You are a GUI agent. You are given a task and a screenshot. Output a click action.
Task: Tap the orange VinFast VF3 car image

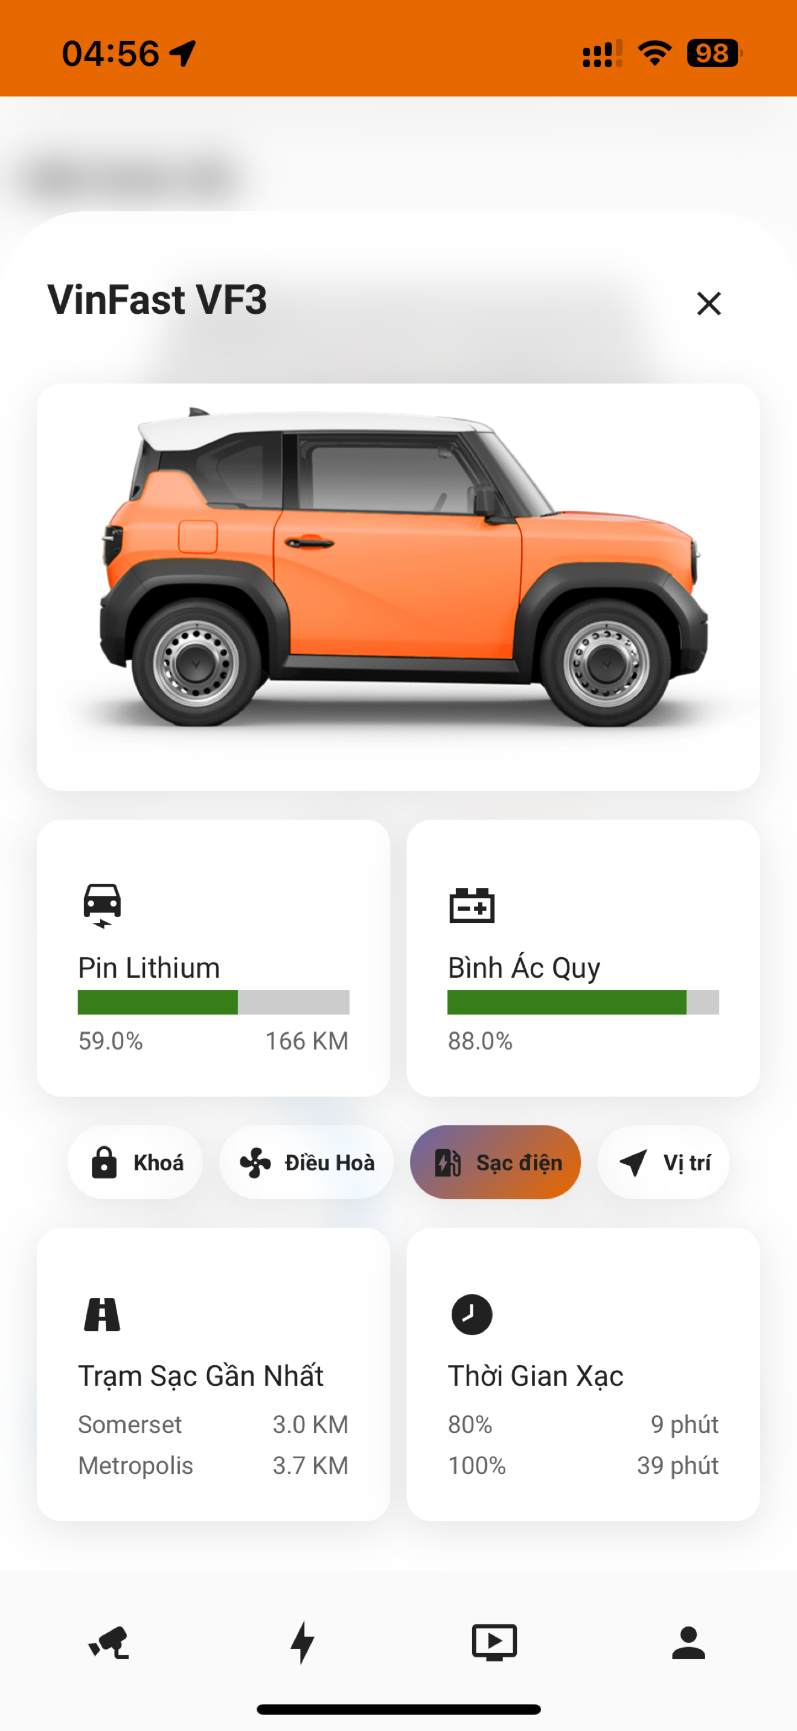tap(398, 568)
